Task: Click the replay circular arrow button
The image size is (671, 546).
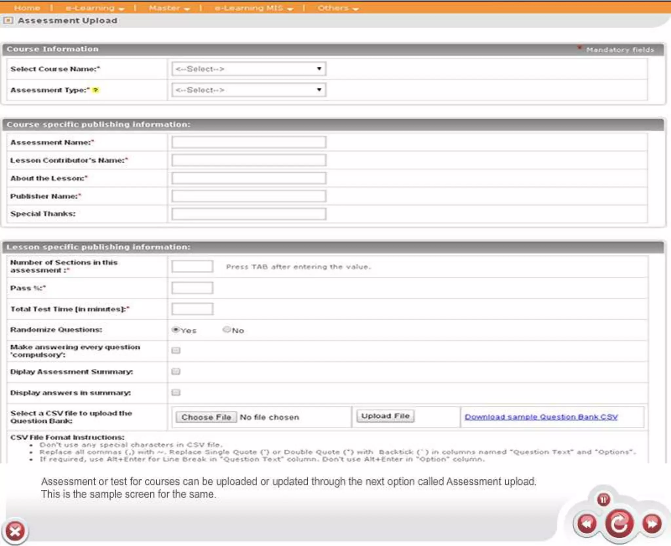Action: pos(619,524)
